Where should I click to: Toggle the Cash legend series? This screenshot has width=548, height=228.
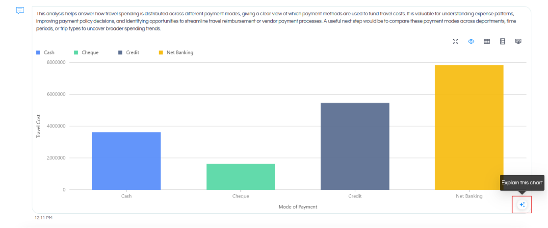pos(46,53)
